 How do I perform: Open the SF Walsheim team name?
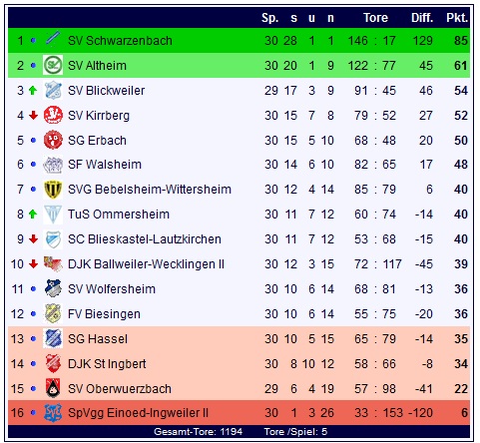pyautogui.click(x=105, y=165)
